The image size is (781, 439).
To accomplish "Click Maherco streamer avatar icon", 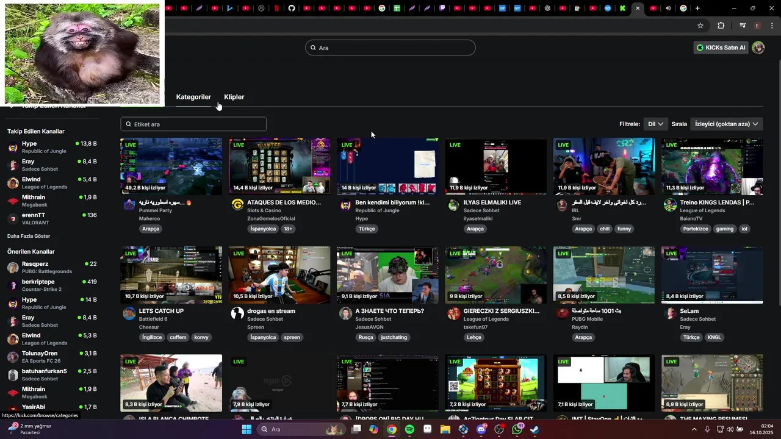I will (129, 205).
